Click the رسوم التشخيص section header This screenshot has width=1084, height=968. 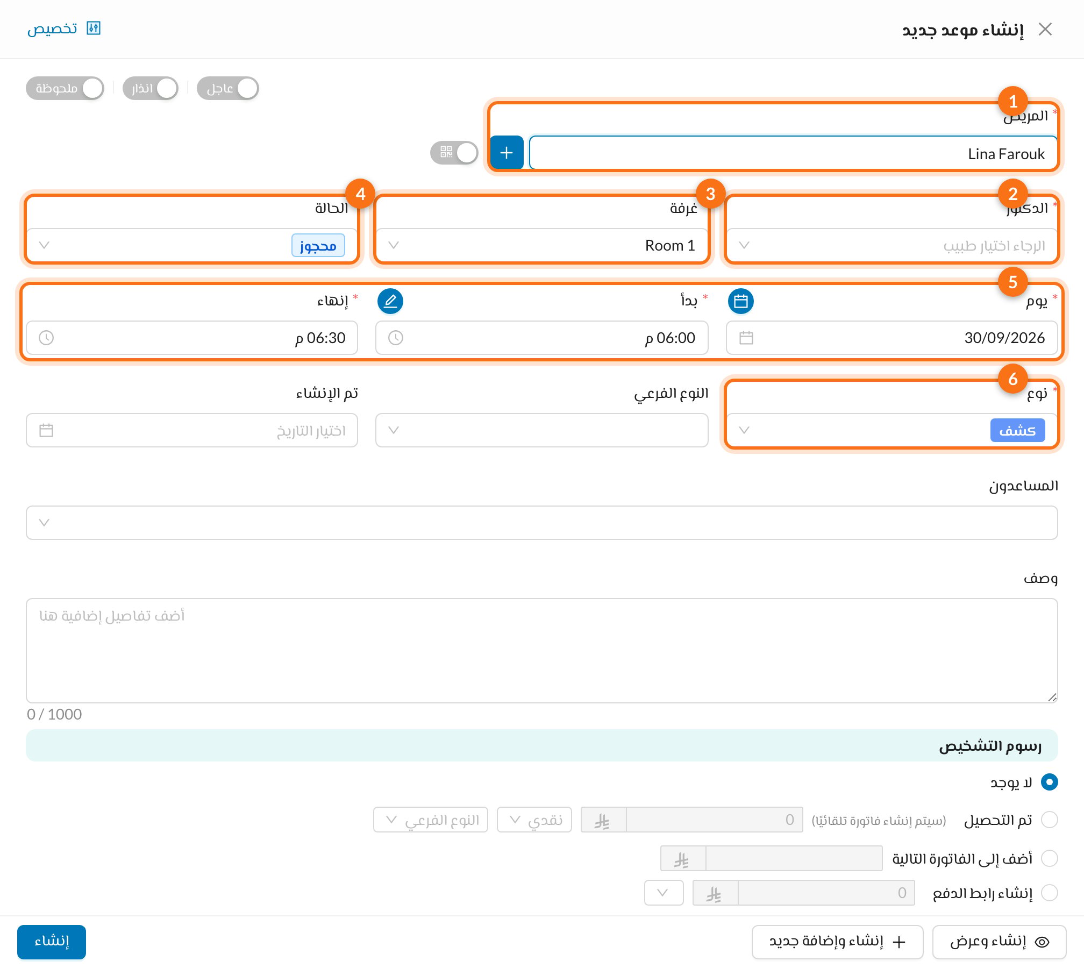[x=541, y=745]
